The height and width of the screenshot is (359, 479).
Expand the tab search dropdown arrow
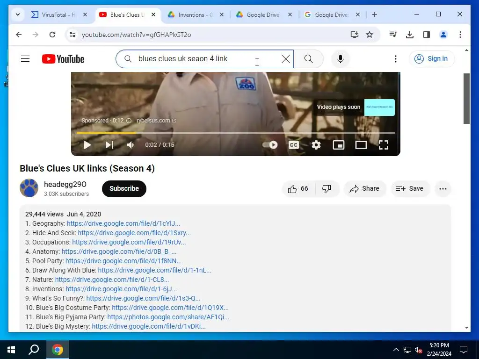[18, 14]
